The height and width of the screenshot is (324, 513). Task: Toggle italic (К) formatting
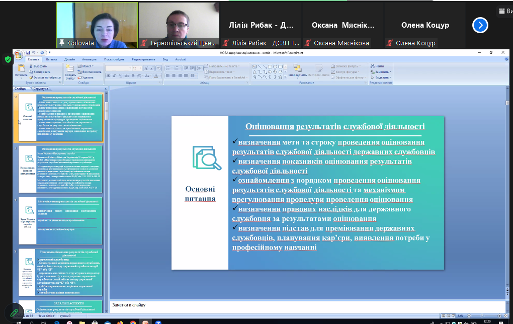[114, 75]
